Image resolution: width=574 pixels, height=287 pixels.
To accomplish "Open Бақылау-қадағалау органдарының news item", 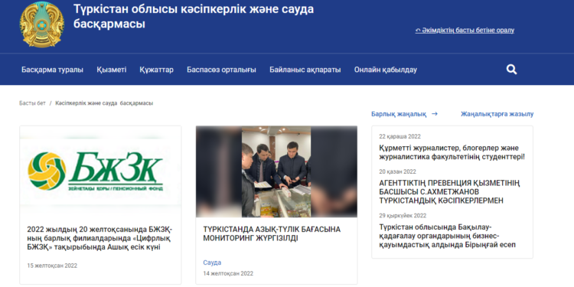I will click(448, 236).
